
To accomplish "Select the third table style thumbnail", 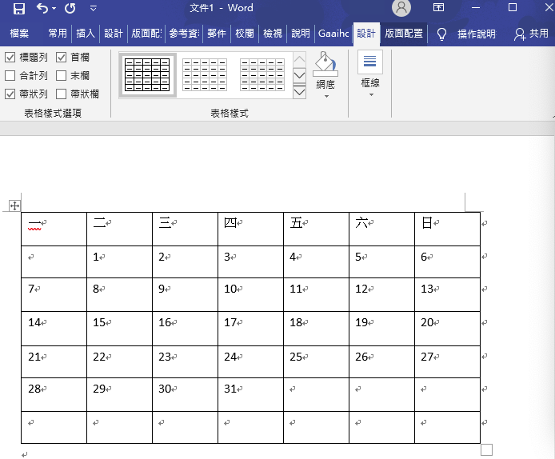I will pos(262,74).
